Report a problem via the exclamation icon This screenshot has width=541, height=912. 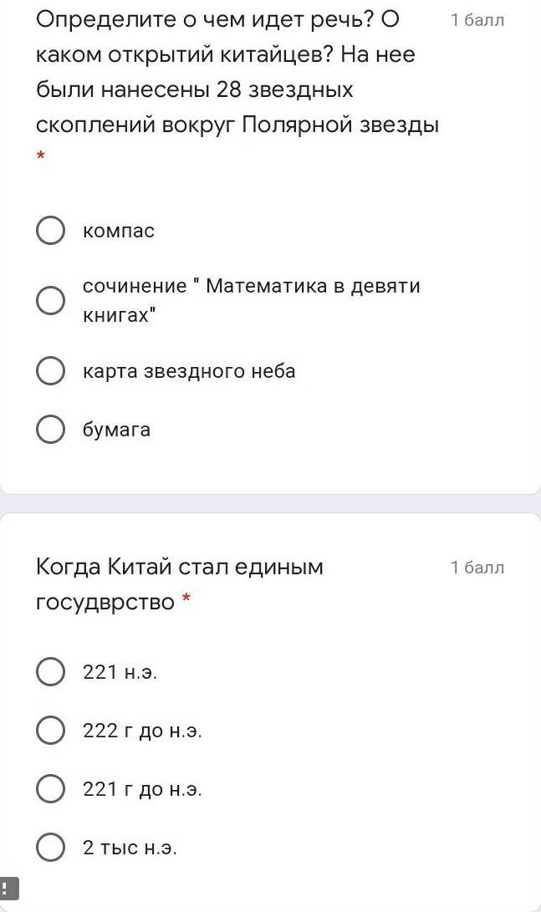click(x=9, y=888)
